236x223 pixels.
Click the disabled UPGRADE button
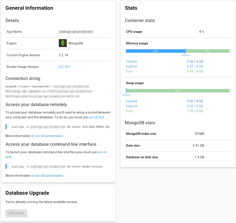click(16, 213)
